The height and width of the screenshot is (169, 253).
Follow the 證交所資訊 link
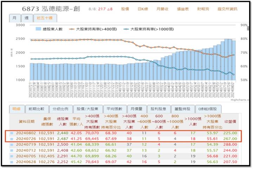[227, 9]
